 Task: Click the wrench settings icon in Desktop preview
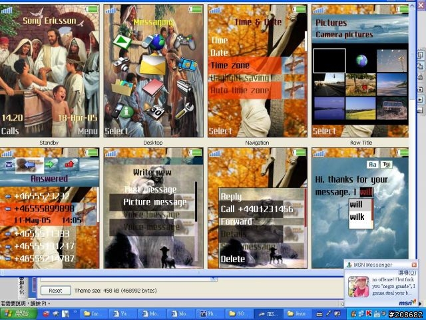(x=184, y=111)
